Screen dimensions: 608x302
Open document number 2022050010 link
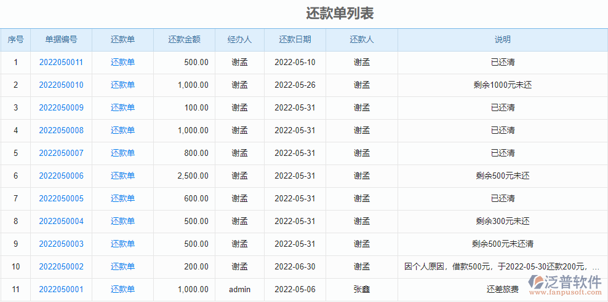pyautogui.click(x=61, y=85)
